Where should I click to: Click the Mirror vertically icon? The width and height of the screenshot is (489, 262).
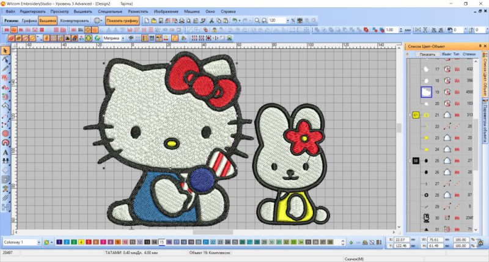[425, 30]
